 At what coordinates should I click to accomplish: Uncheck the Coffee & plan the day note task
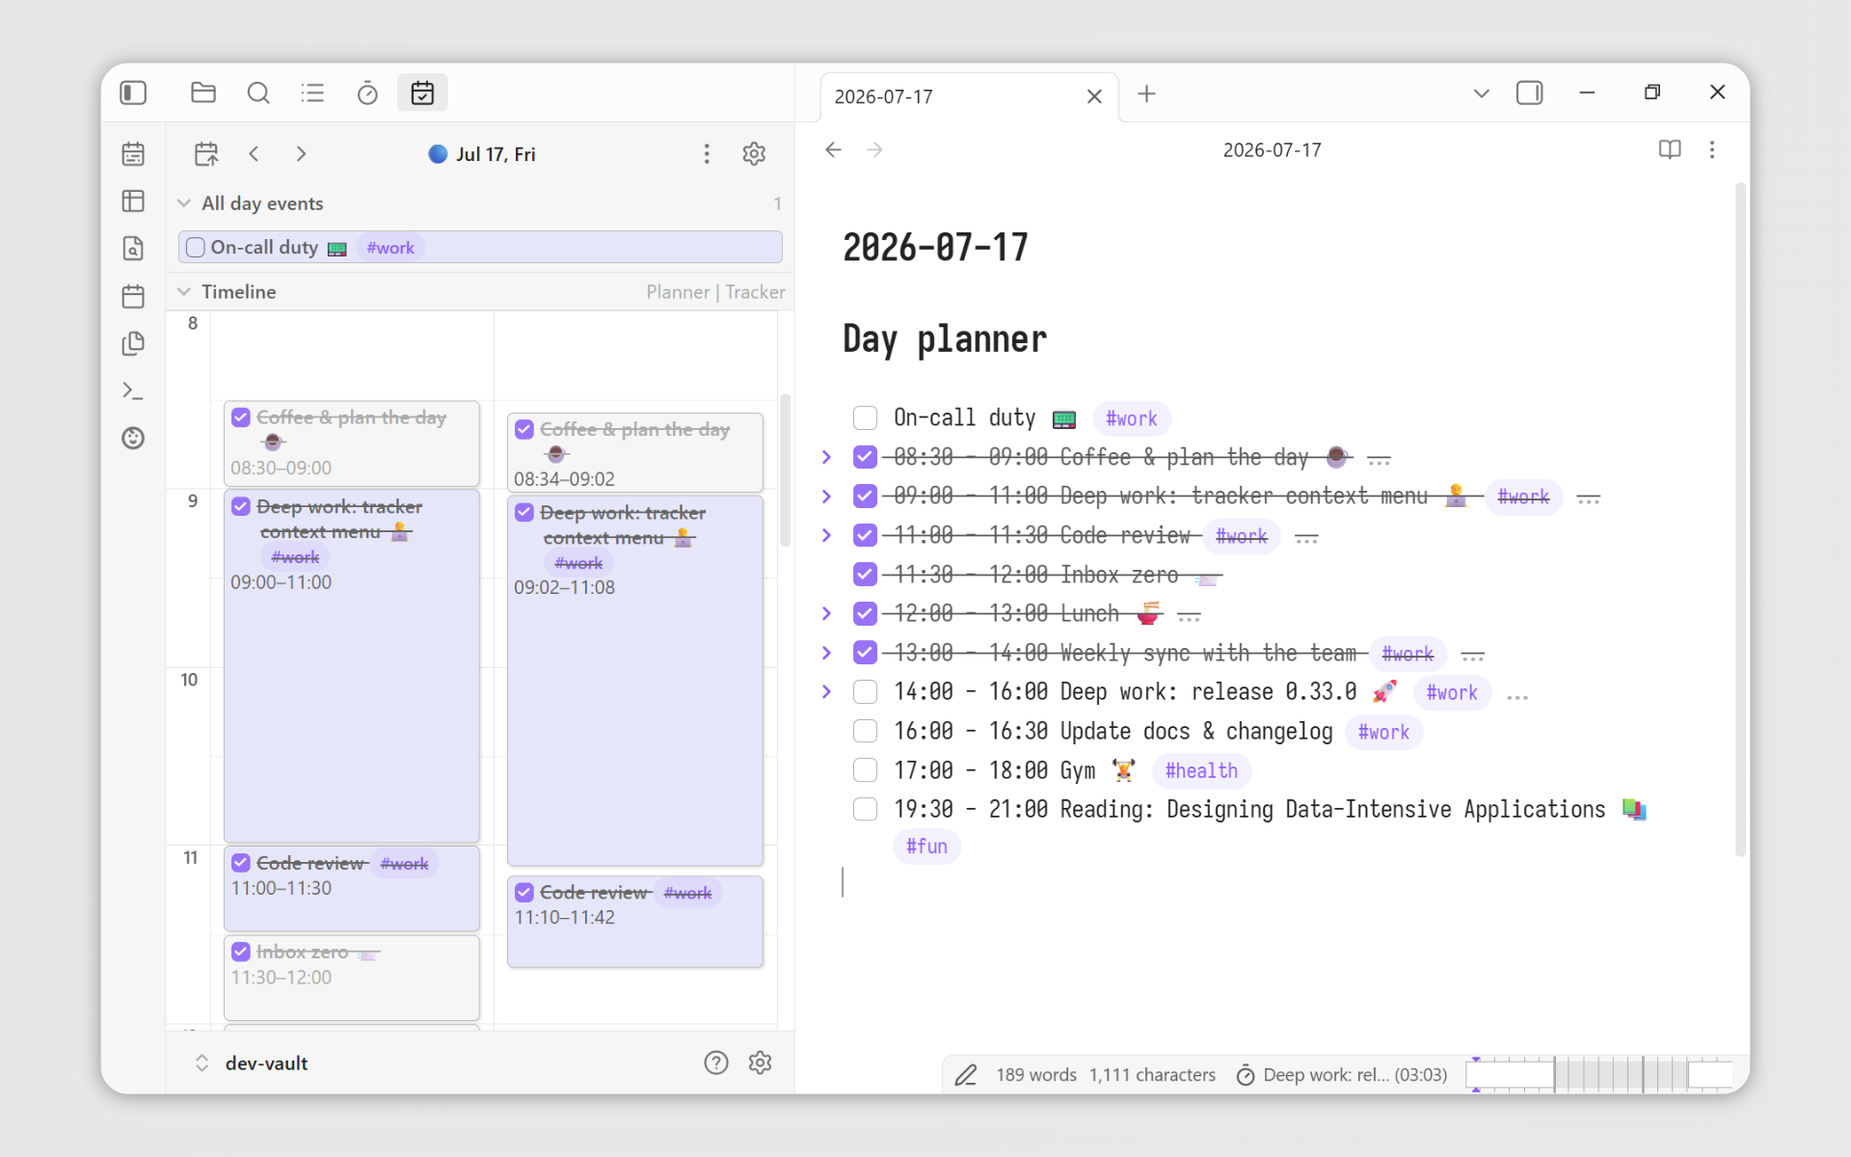click(865, 457)
